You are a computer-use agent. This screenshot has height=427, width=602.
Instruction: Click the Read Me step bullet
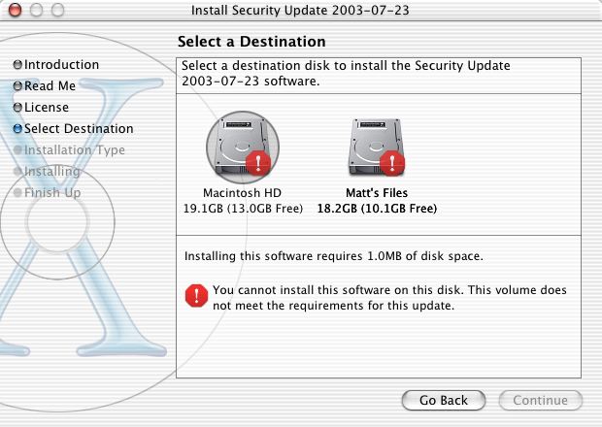(x=17, y=86)
